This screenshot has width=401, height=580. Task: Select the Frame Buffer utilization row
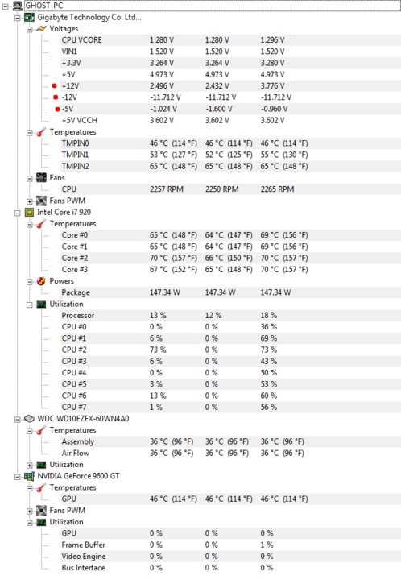coord(230,545)
